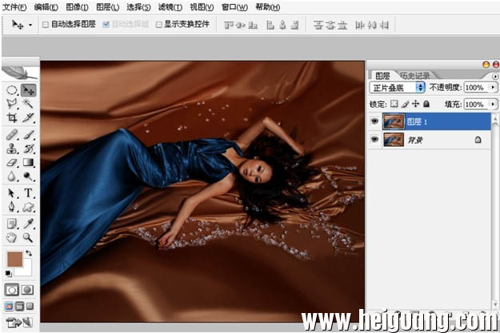The width and height of the screenshot is (500, 333).
Task: Check the 显示变换控件 option
Action: click(x=159, y=25)
